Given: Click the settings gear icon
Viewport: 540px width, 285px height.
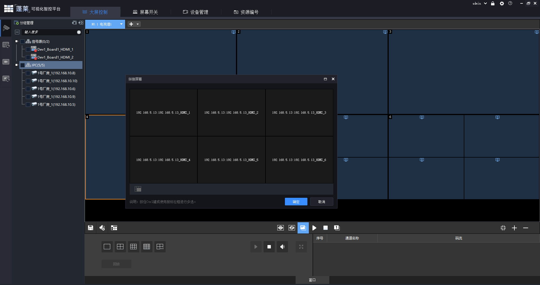Looking at the screenshot, I should (x=502, y=3).
